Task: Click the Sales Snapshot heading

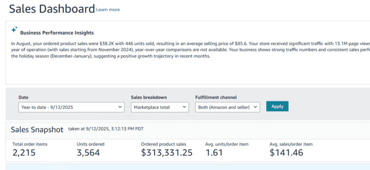Action: (x=37, y=130)
